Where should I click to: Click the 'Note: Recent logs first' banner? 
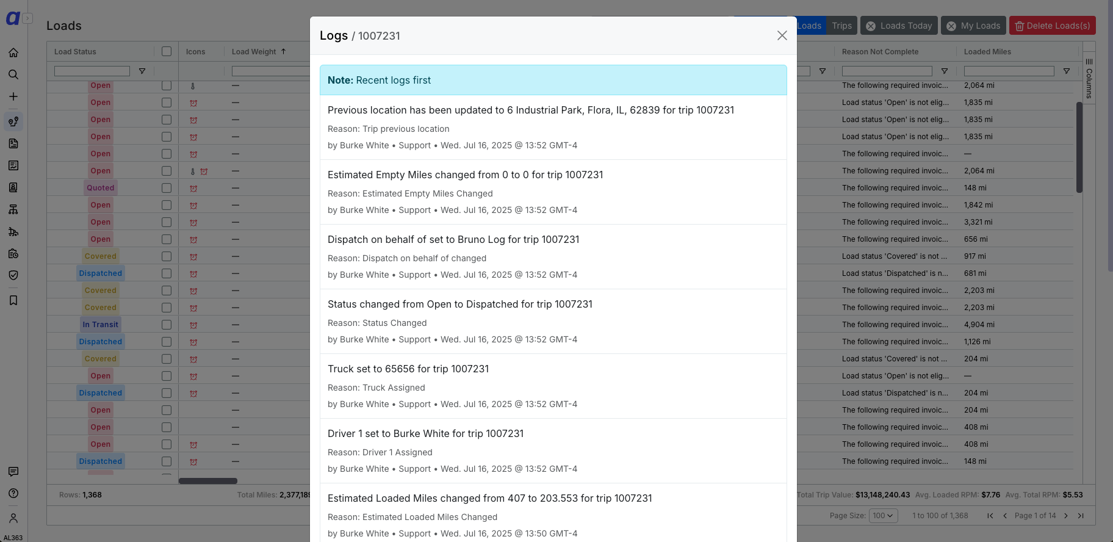point(553,80)
